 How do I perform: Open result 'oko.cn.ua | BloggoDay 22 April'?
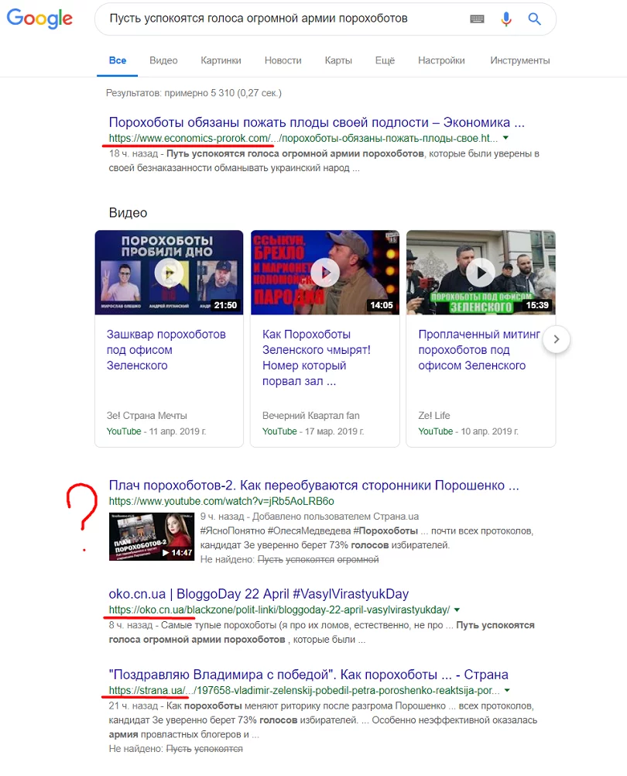[259, 594]
